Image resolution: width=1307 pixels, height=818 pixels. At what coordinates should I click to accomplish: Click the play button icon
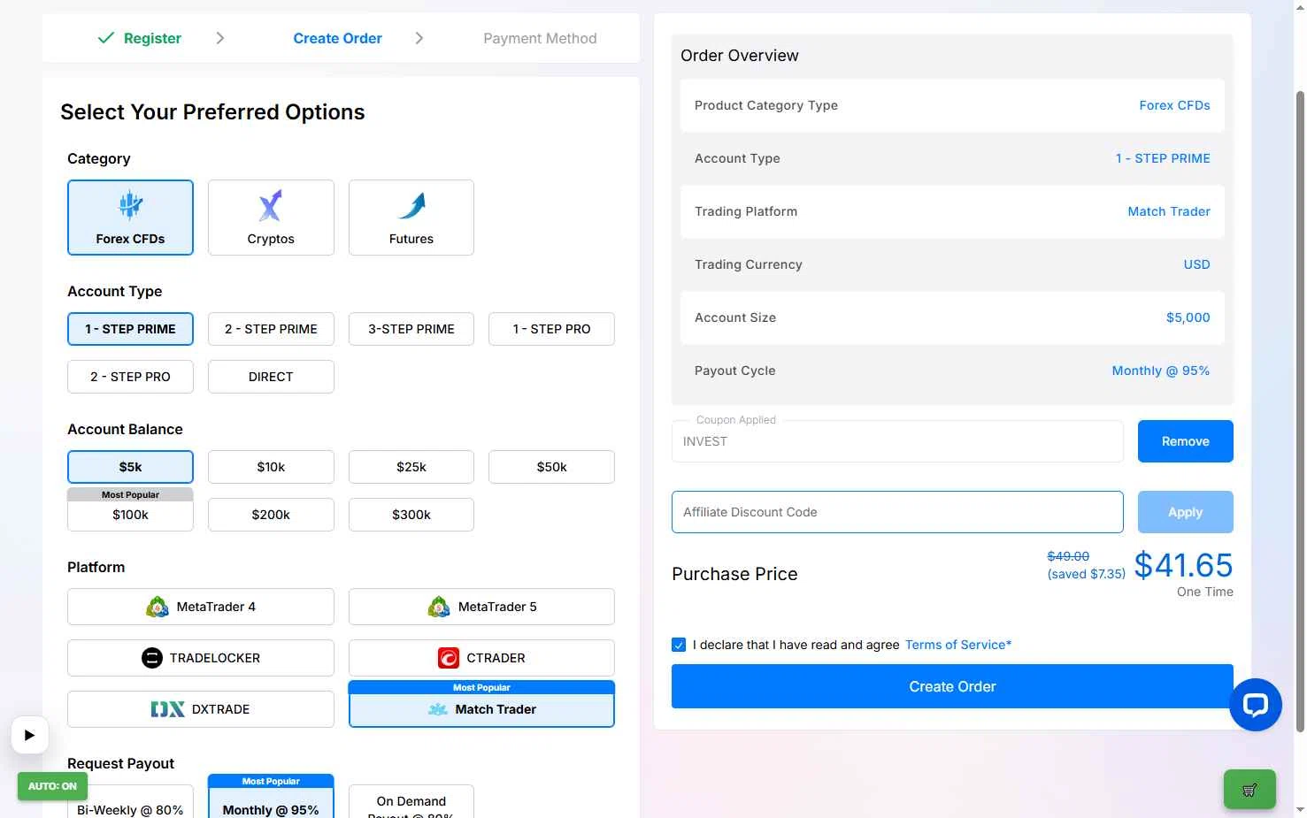(x=30, y=735)
